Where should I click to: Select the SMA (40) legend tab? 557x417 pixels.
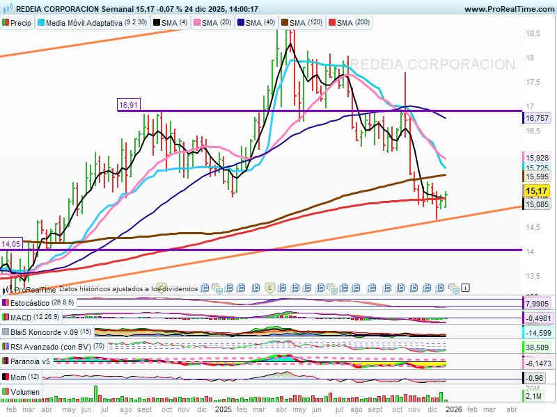pos(257,23)
